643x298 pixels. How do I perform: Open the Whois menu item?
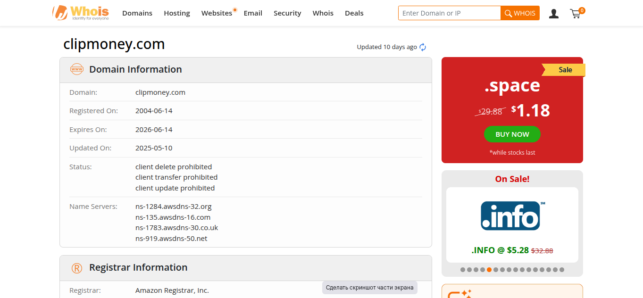pos(323,13)
